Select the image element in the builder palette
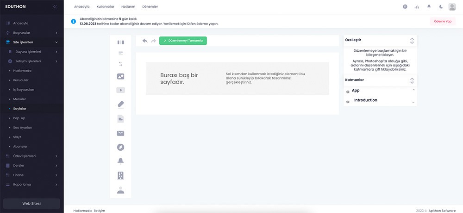The width and height of the screenshot is (463, 213). (120, 76)
